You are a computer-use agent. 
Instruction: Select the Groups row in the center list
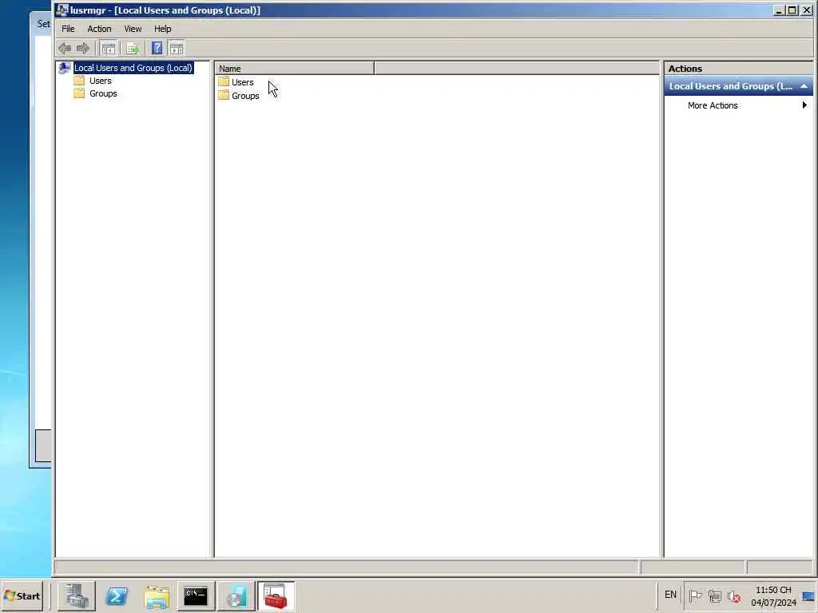pyautogui.click(x=245, y=96)
